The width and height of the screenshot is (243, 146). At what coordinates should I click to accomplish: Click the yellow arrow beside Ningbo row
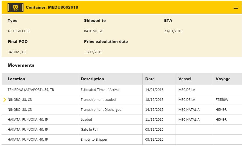(5, 100)
